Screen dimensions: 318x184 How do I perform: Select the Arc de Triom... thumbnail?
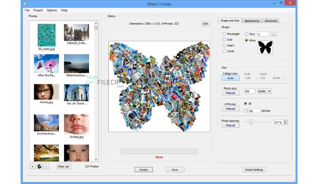(76, 93)
